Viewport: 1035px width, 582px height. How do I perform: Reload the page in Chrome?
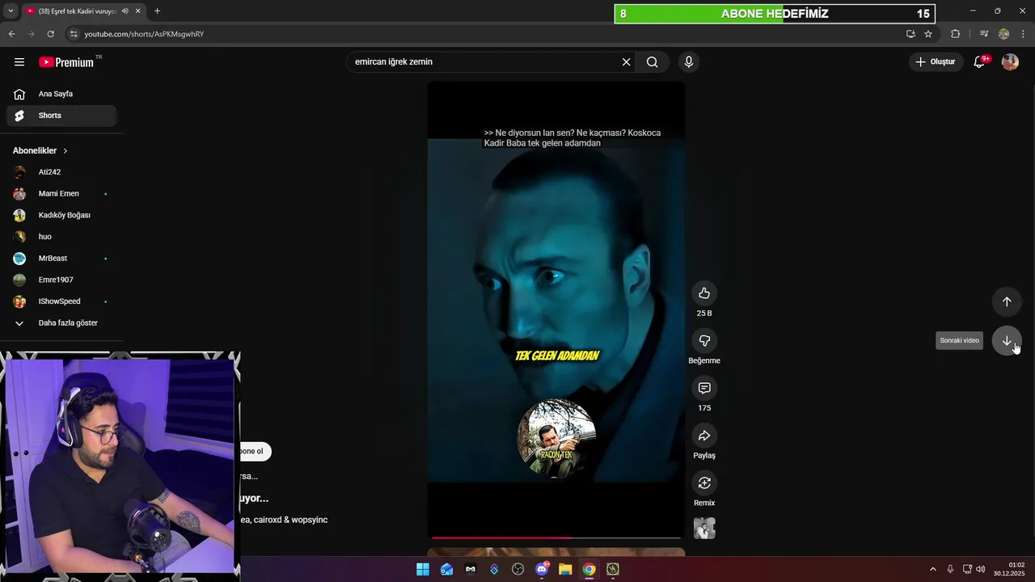click(50, 34)
